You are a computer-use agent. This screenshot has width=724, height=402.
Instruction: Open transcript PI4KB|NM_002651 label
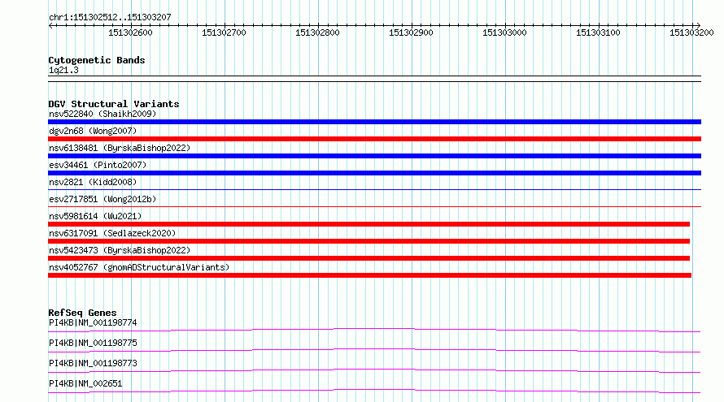pyautogui.click(x=85, y=383)
